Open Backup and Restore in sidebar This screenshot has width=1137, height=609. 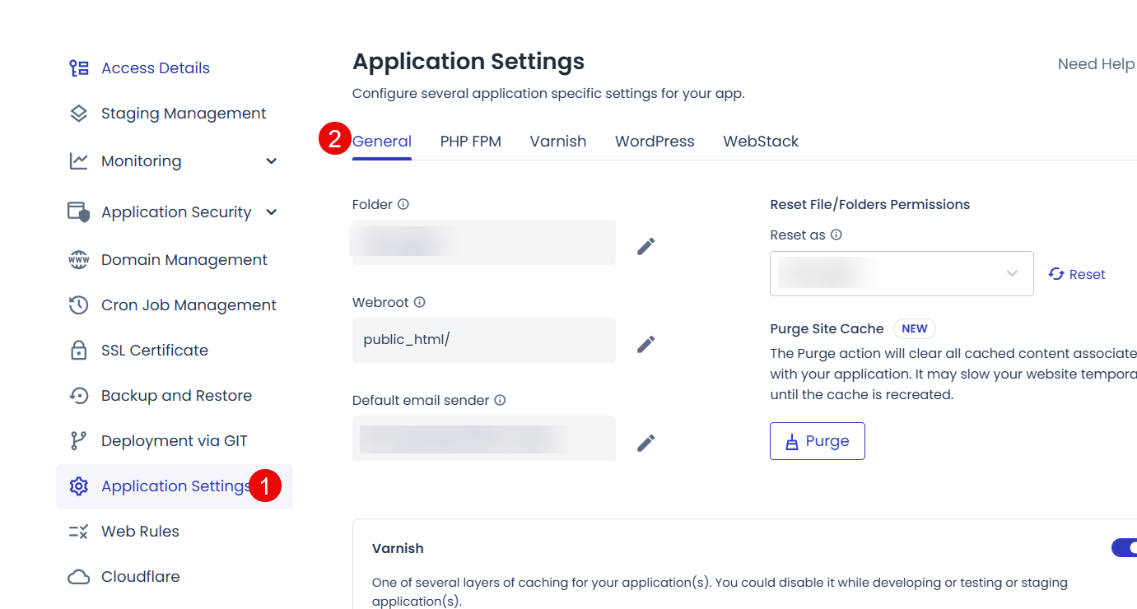coord(175,396)
